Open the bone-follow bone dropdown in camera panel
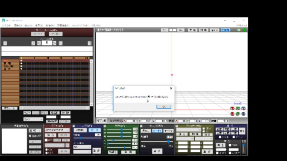 coord(82,152)
